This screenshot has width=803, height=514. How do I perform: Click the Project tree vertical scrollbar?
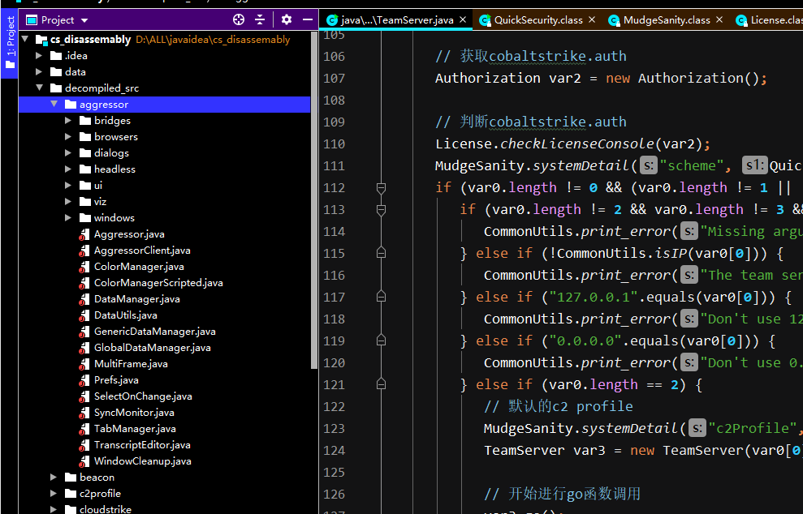[313, 203]
